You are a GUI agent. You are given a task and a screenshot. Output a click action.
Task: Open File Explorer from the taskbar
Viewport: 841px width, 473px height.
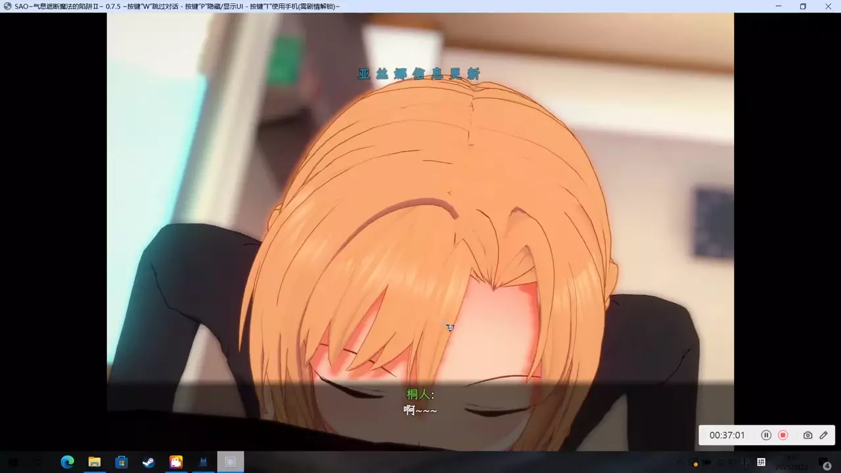94,462
